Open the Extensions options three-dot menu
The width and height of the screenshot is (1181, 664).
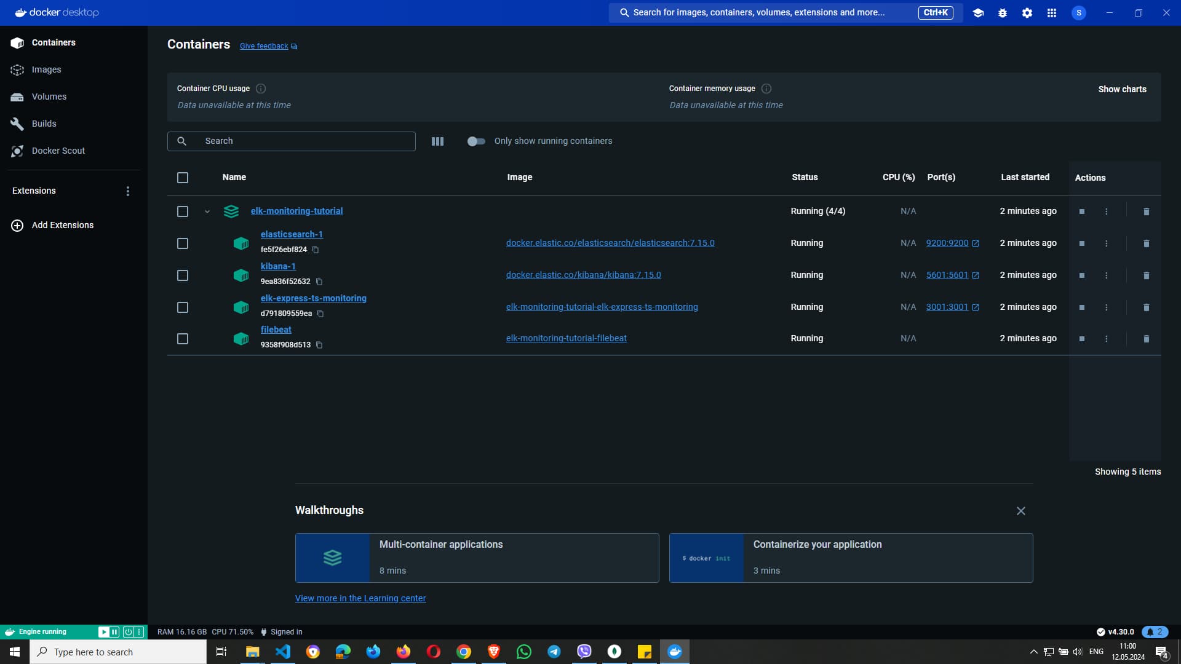tap(128, 191)
